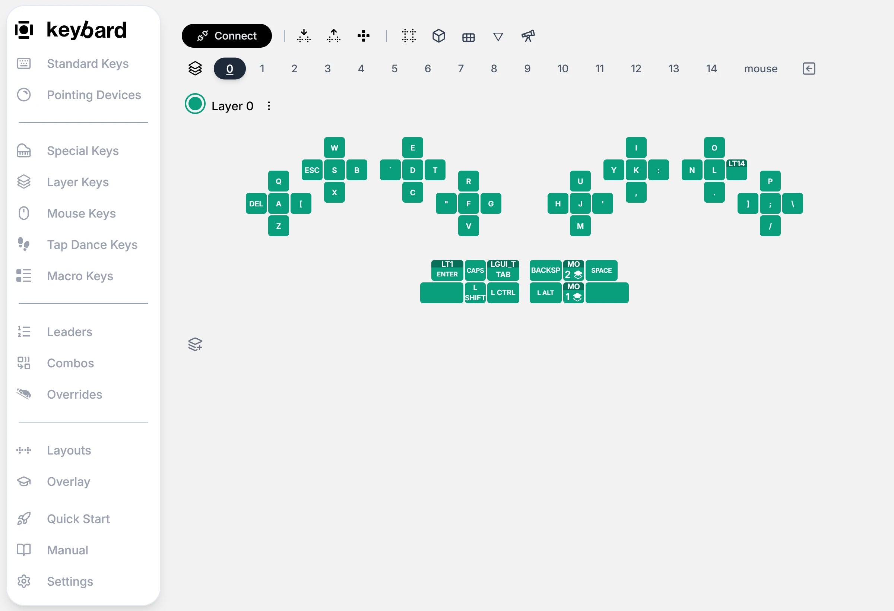Click the collapse arrow icon after mouse tab
Image resolution: width=894 pixels, height=611 pixels.
[x=809, y=69]
